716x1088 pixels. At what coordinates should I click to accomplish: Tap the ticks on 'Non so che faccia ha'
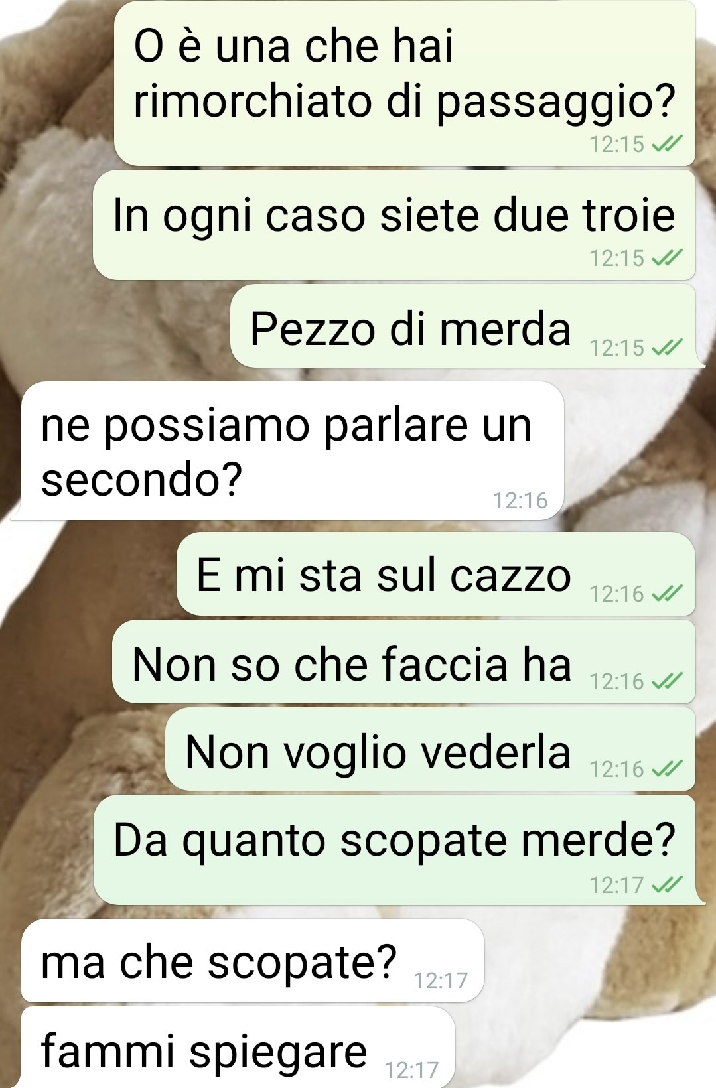tap(667, 681)
